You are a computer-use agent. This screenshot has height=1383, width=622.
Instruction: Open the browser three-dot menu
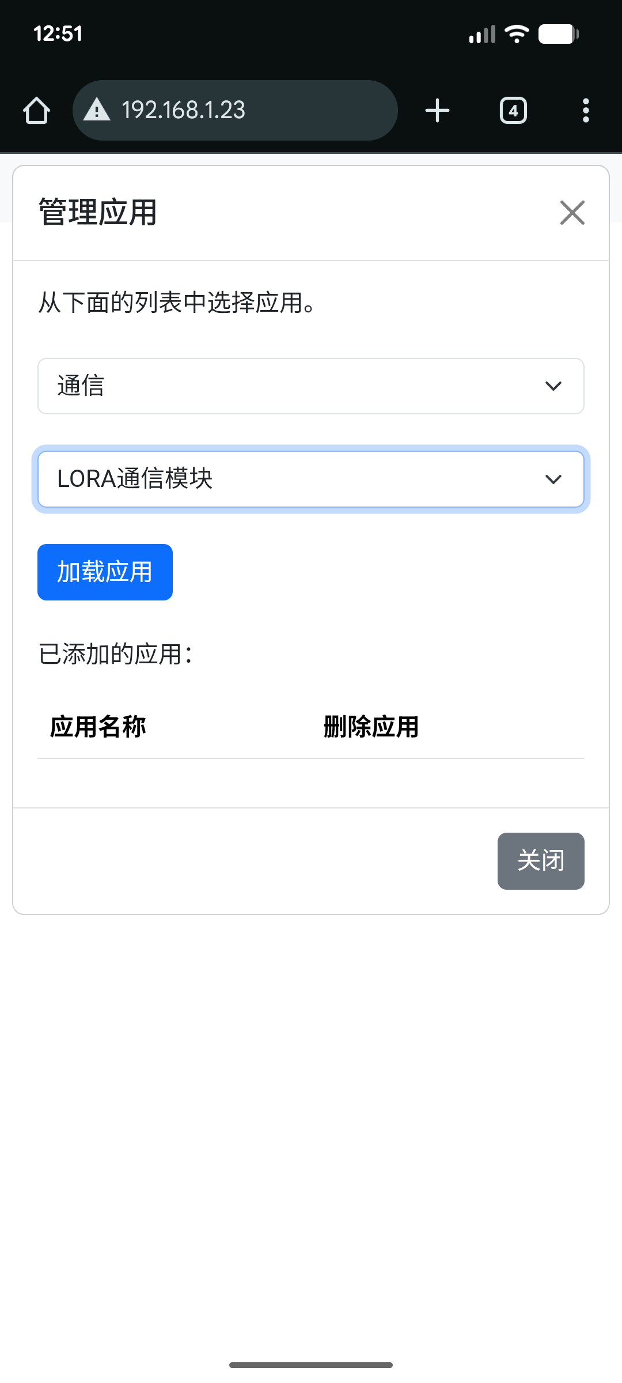coord(586,110)
